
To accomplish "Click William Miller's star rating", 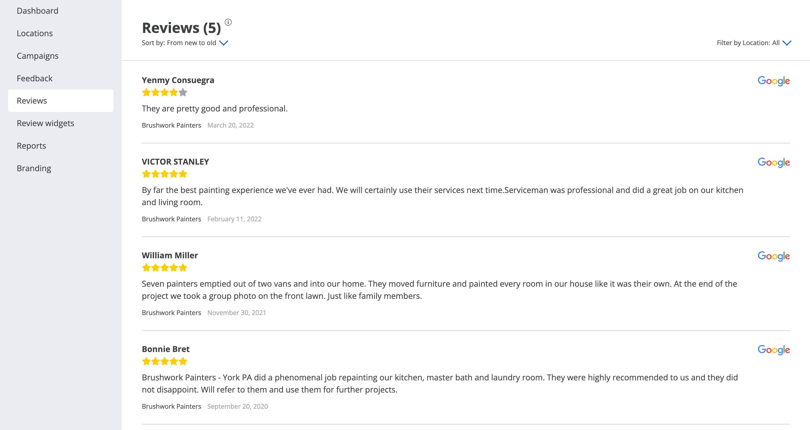I will coord(164,267).
